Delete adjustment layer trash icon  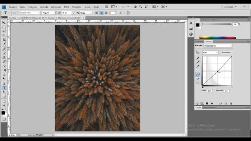coord(231,103)
